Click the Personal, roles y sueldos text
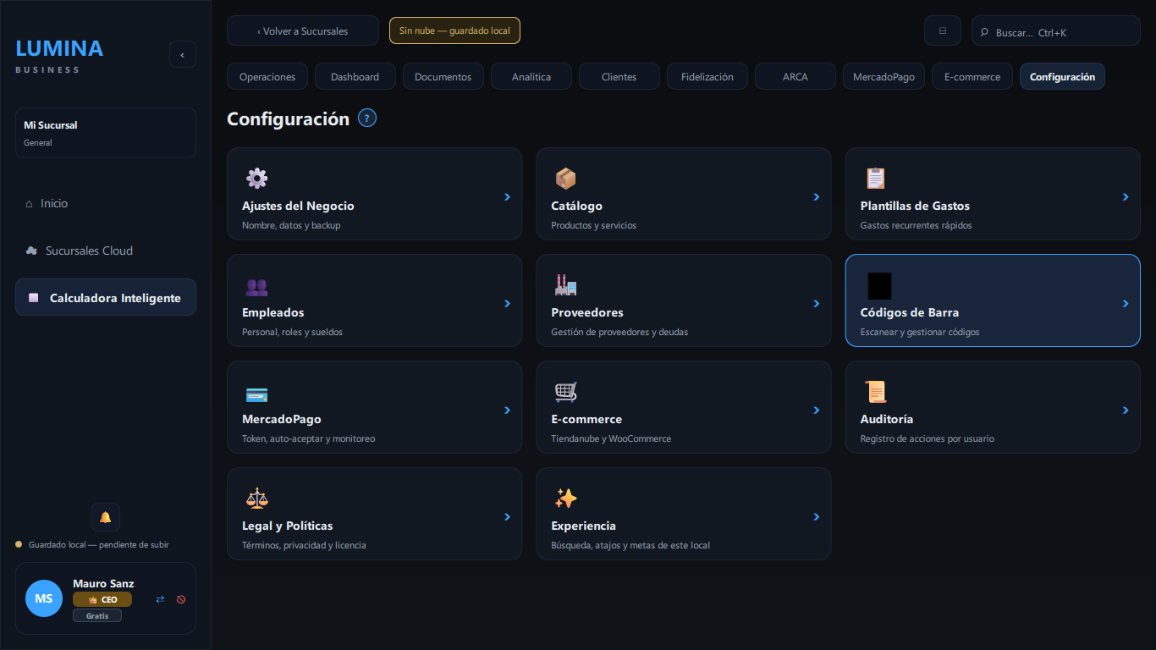The width and height of the screenshot is (1156, 650). tap(292, 332)
